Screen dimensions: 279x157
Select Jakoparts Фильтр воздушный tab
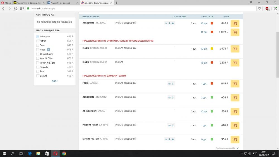(96, 3)
